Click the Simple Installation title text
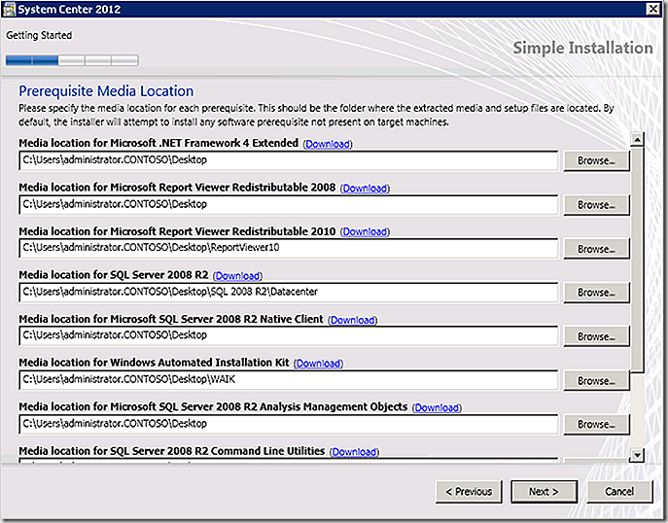 pos(582,48)
